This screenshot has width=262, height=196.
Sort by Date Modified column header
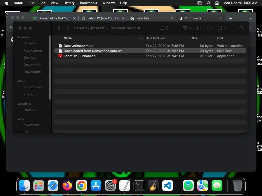click(155, 38)
